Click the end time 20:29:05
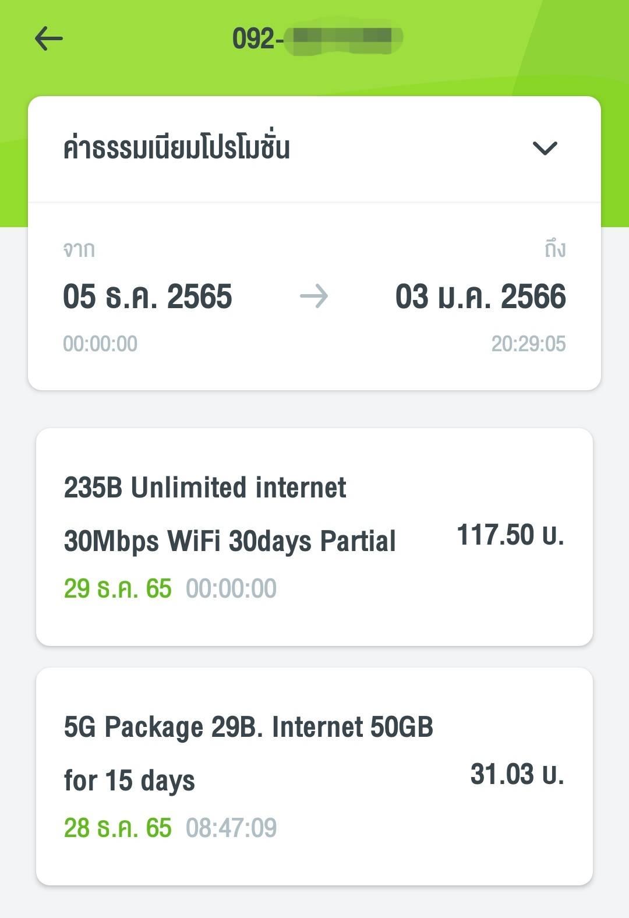The width and height of the screenshot is (629, 918). pos(528,344)
